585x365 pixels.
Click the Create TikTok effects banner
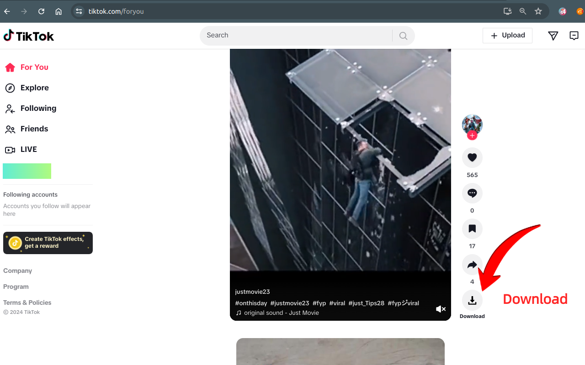(x=48, y=243)
